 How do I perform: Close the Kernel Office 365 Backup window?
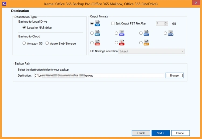[x=196, y=3]
